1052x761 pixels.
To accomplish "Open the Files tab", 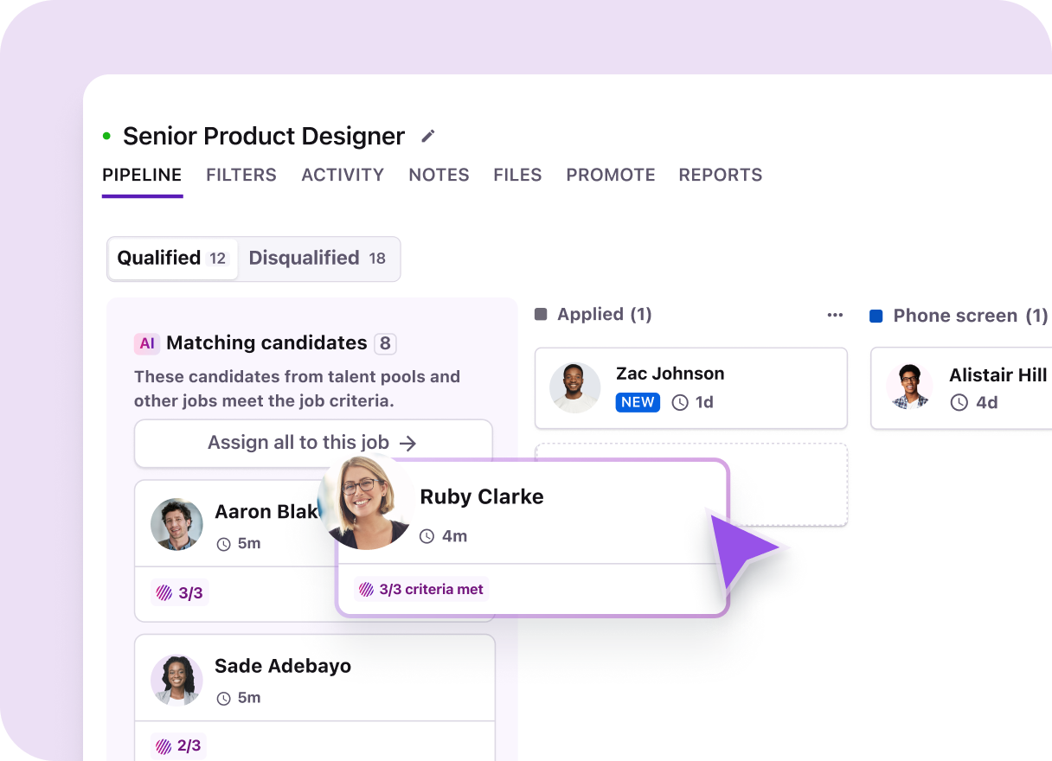I will click(x=517, y=175).
